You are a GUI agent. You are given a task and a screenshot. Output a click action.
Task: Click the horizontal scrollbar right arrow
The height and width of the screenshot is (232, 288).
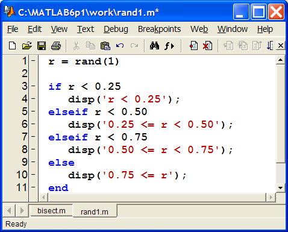pos(271,198)
